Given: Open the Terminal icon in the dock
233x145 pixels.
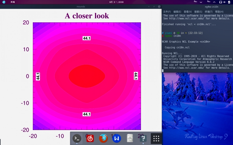Looking at the screenshot, I should coord(77,138).
